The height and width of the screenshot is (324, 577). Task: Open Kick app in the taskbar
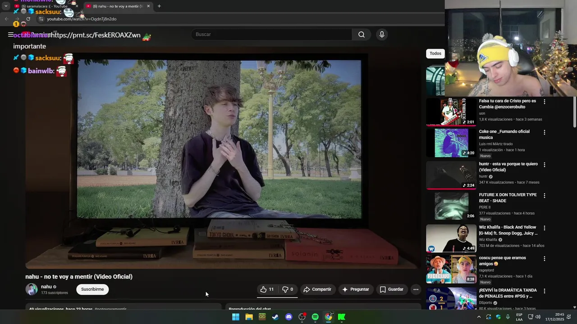(342, 317)
